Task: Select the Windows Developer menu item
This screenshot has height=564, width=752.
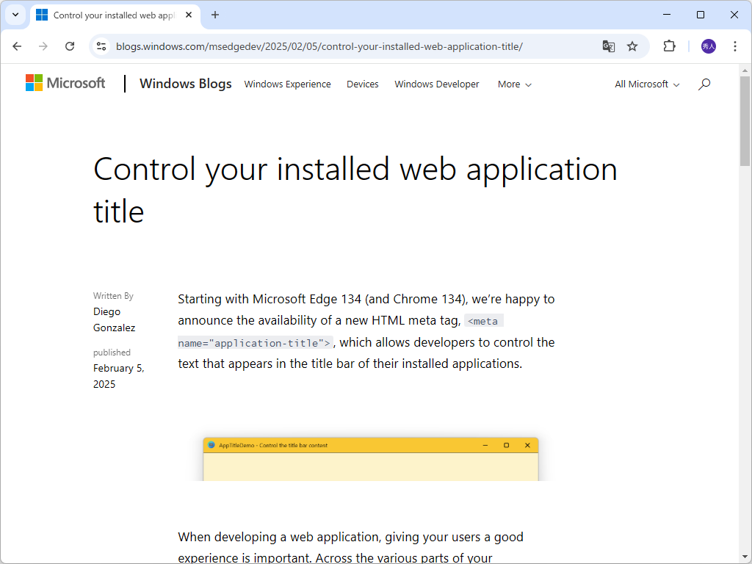Action: tap(436, 84)
